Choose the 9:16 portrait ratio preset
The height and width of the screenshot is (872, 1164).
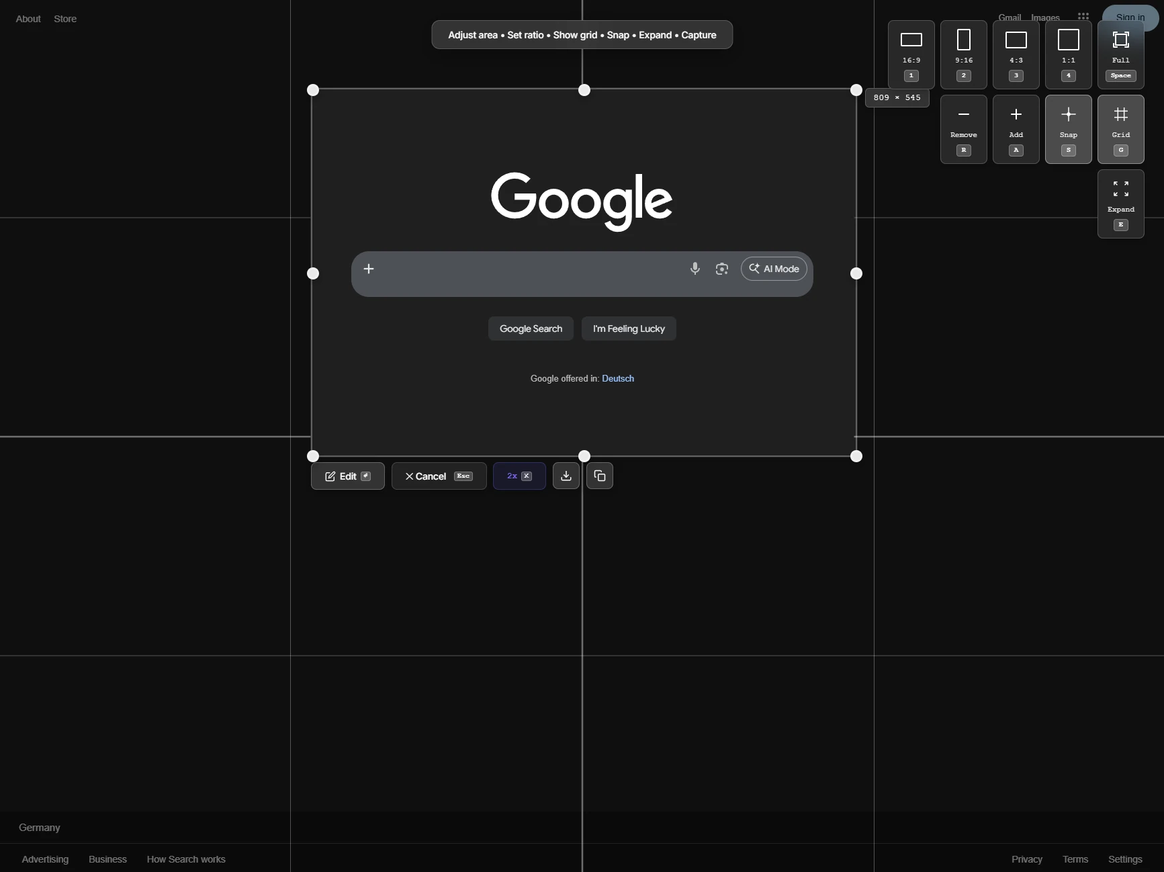pyautogui.click(x=963, y=54)
